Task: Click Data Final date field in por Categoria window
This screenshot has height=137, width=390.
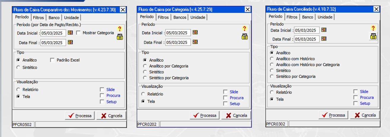Action: pos(178,42)
